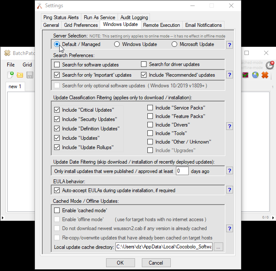
Task: Click the new grid icon in BatchPatch toolbar
Action: click(11, 75)
